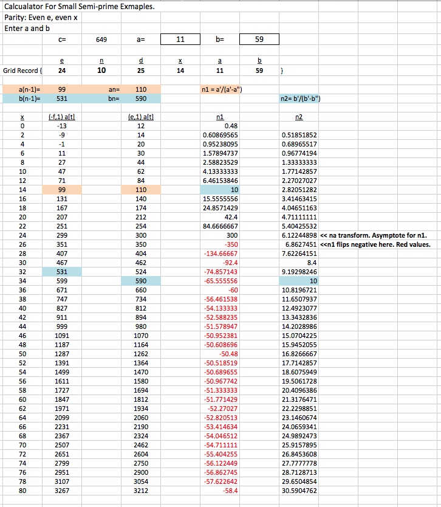Select the formula label n1 = a'/(a'-a")

[222, 89]
